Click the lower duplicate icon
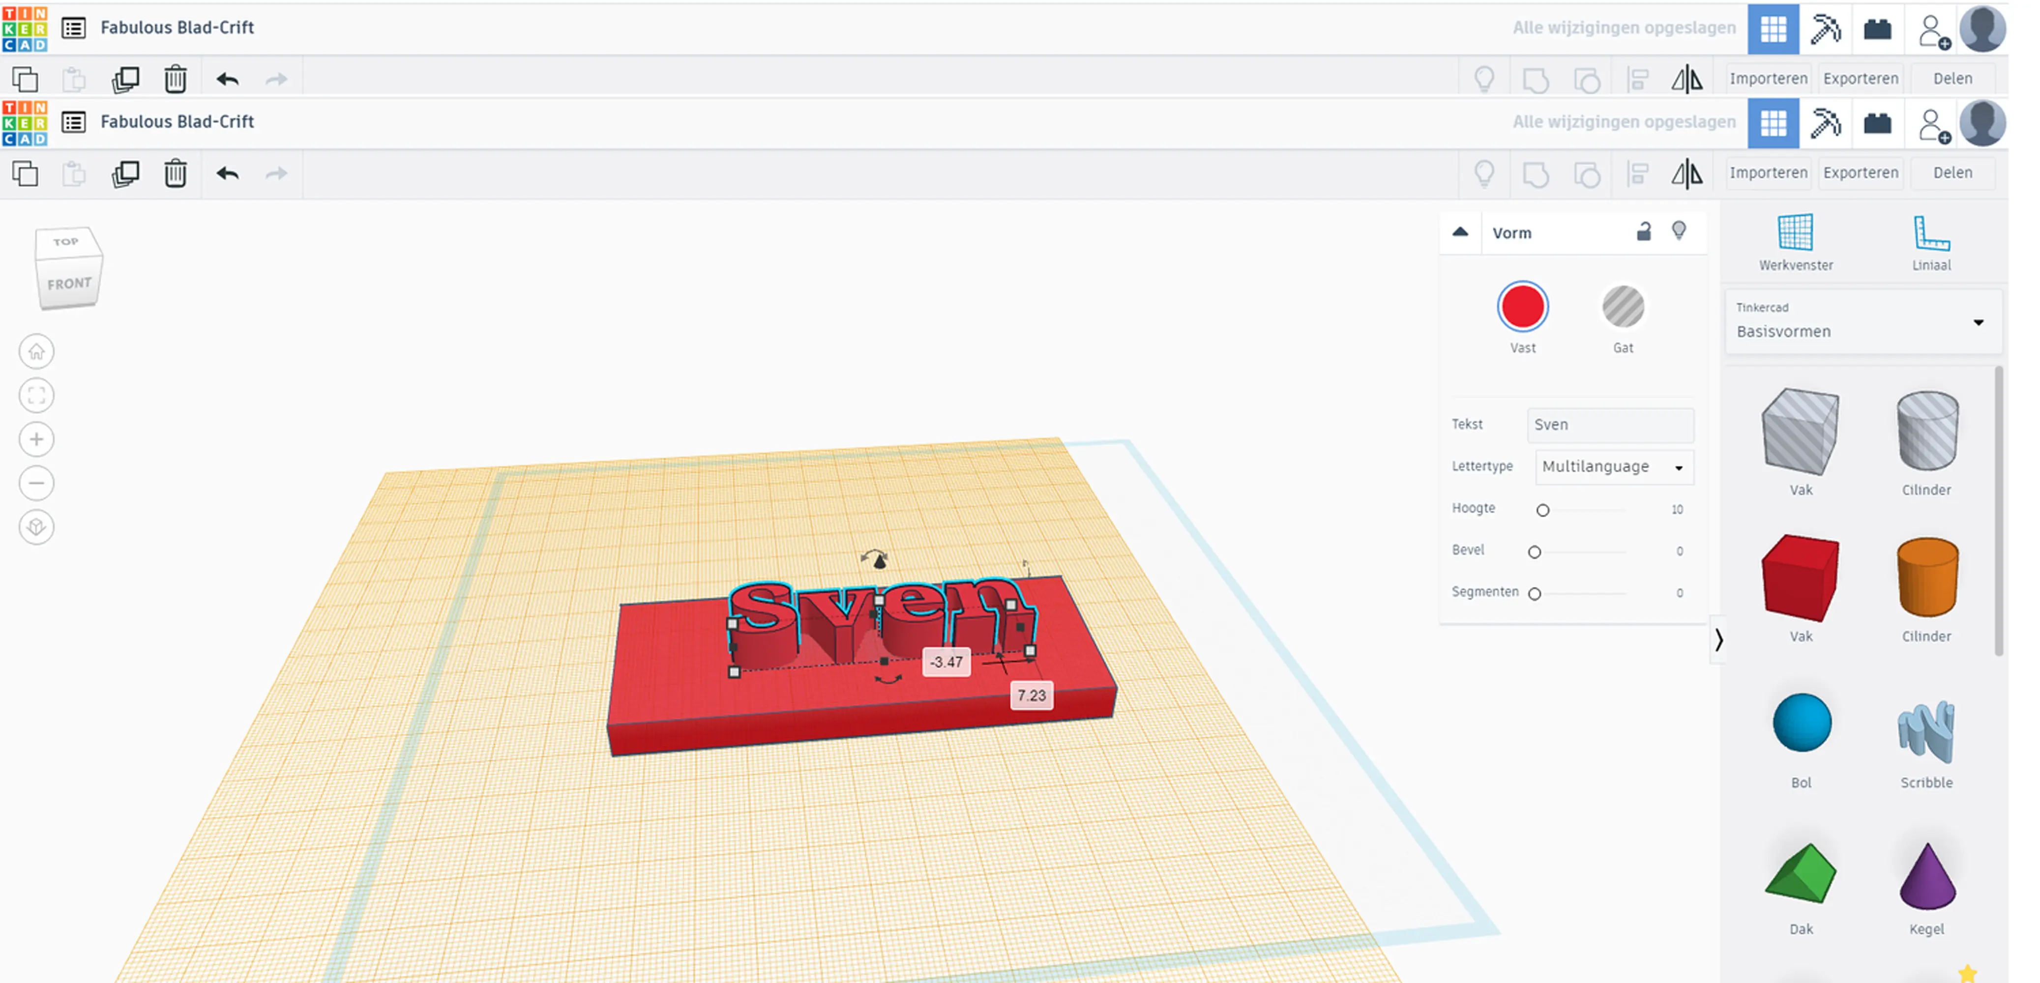The width and height of the screenshot is (2040, 983). tap(125, 173)
